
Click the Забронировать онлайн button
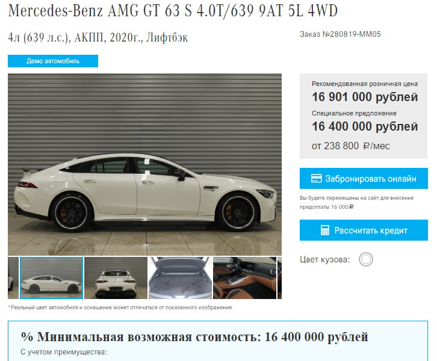364,179
